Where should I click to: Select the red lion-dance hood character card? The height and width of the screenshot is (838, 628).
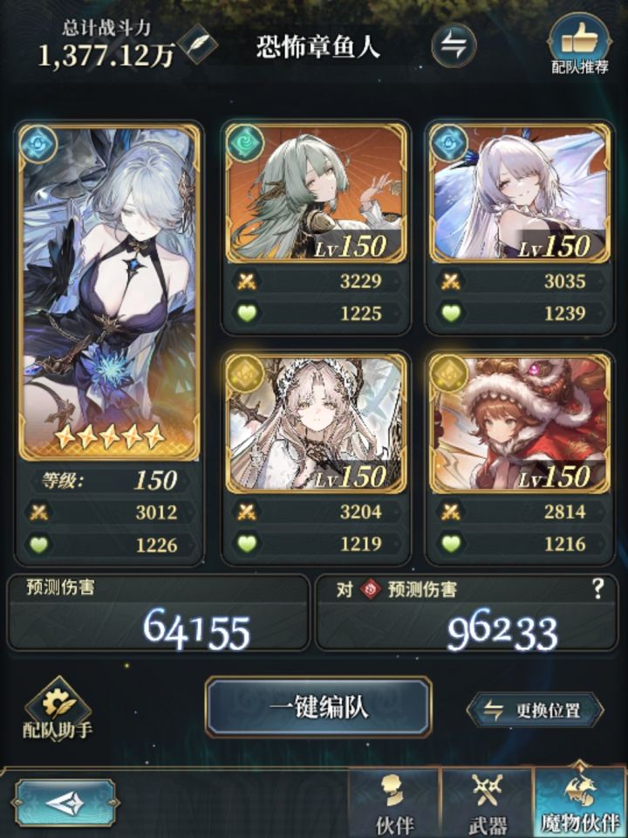tap(520, 423)
